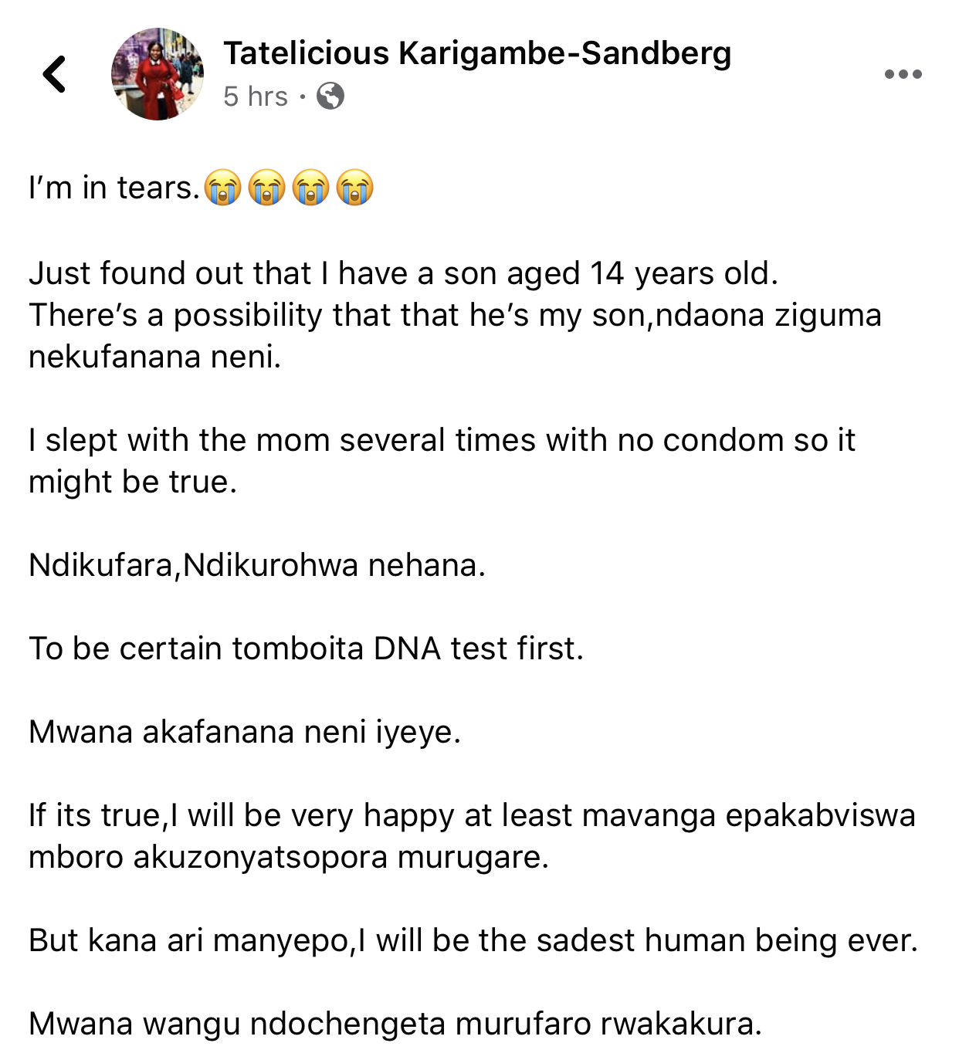Tap the "But kana ari manyepo" sentence
959x1060 pixels.
(473, 940)
